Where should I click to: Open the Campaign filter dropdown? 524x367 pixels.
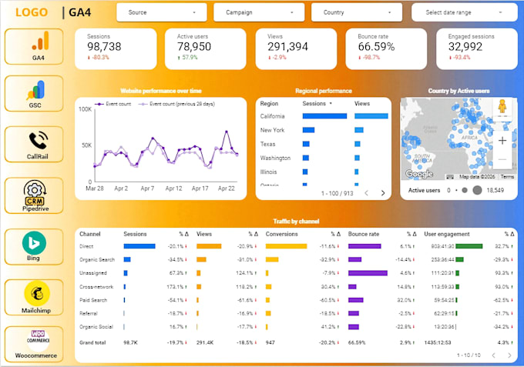pyautogui.click(x=259, y=12)
